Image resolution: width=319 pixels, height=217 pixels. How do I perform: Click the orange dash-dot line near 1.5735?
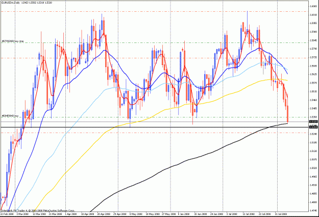coord(155,58)
